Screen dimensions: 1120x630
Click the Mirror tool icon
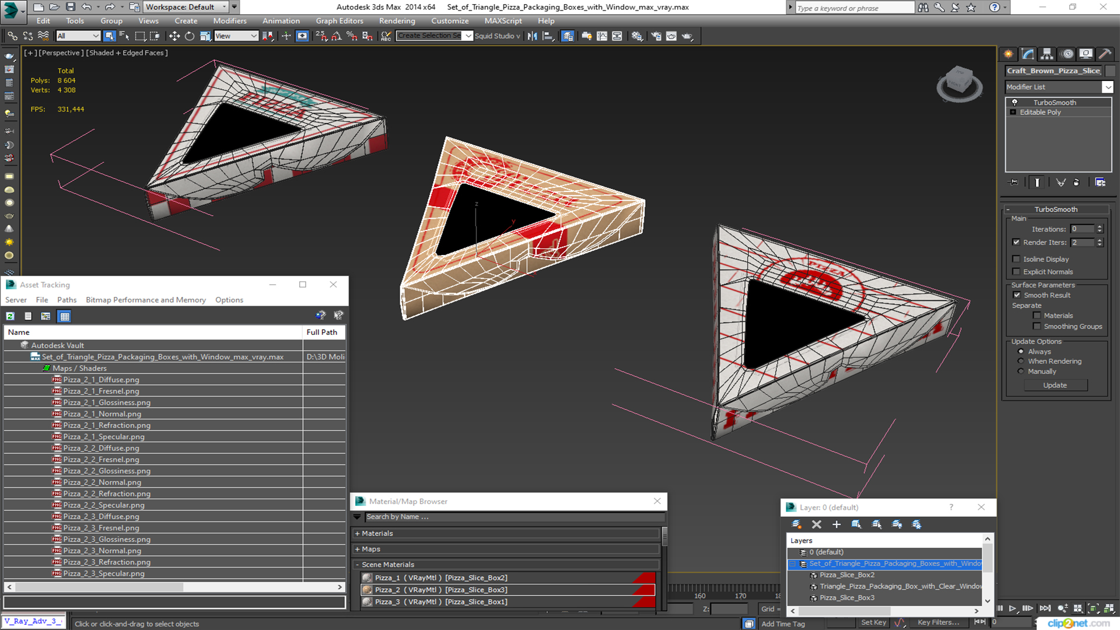[x=532, y=36]
